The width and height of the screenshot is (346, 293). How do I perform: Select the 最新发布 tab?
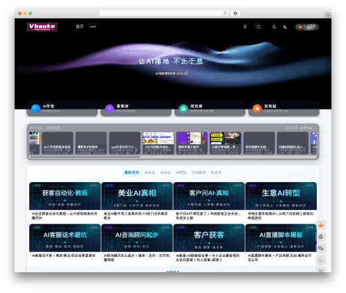131,172
